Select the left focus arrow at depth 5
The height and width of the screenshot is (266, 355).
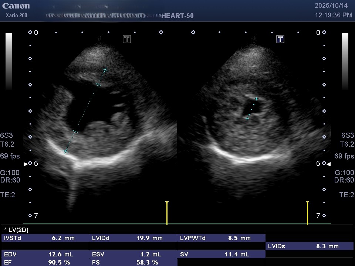(x=26, y=164)
